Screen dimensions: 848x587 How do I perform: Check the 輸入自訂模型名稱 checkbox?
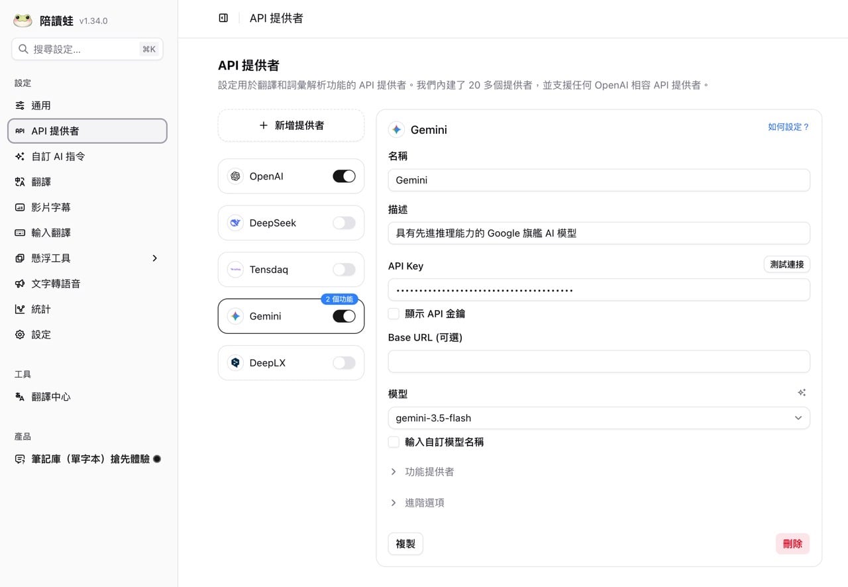tap(394, 442)
